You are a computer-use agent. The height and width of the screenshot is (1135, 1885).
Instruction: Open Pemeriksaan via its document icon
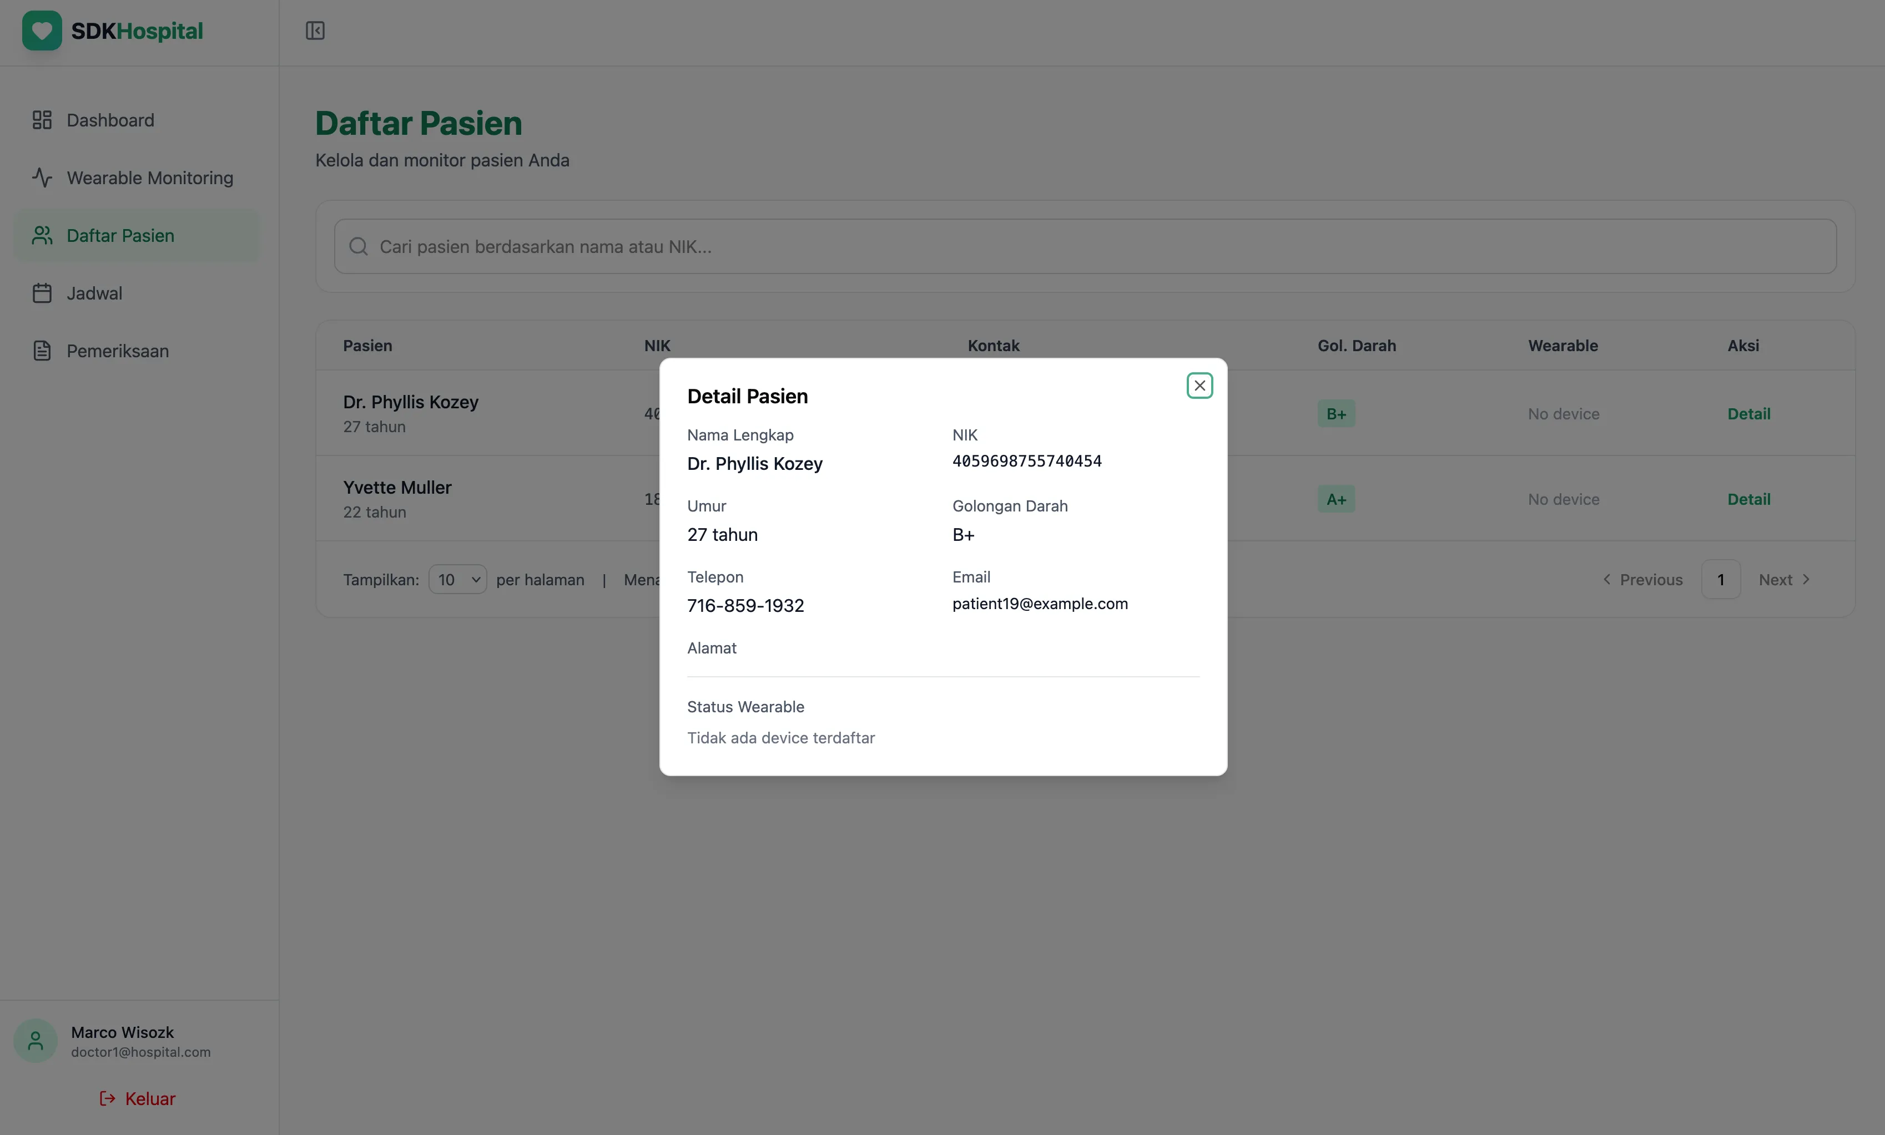[x=41, y=350]
